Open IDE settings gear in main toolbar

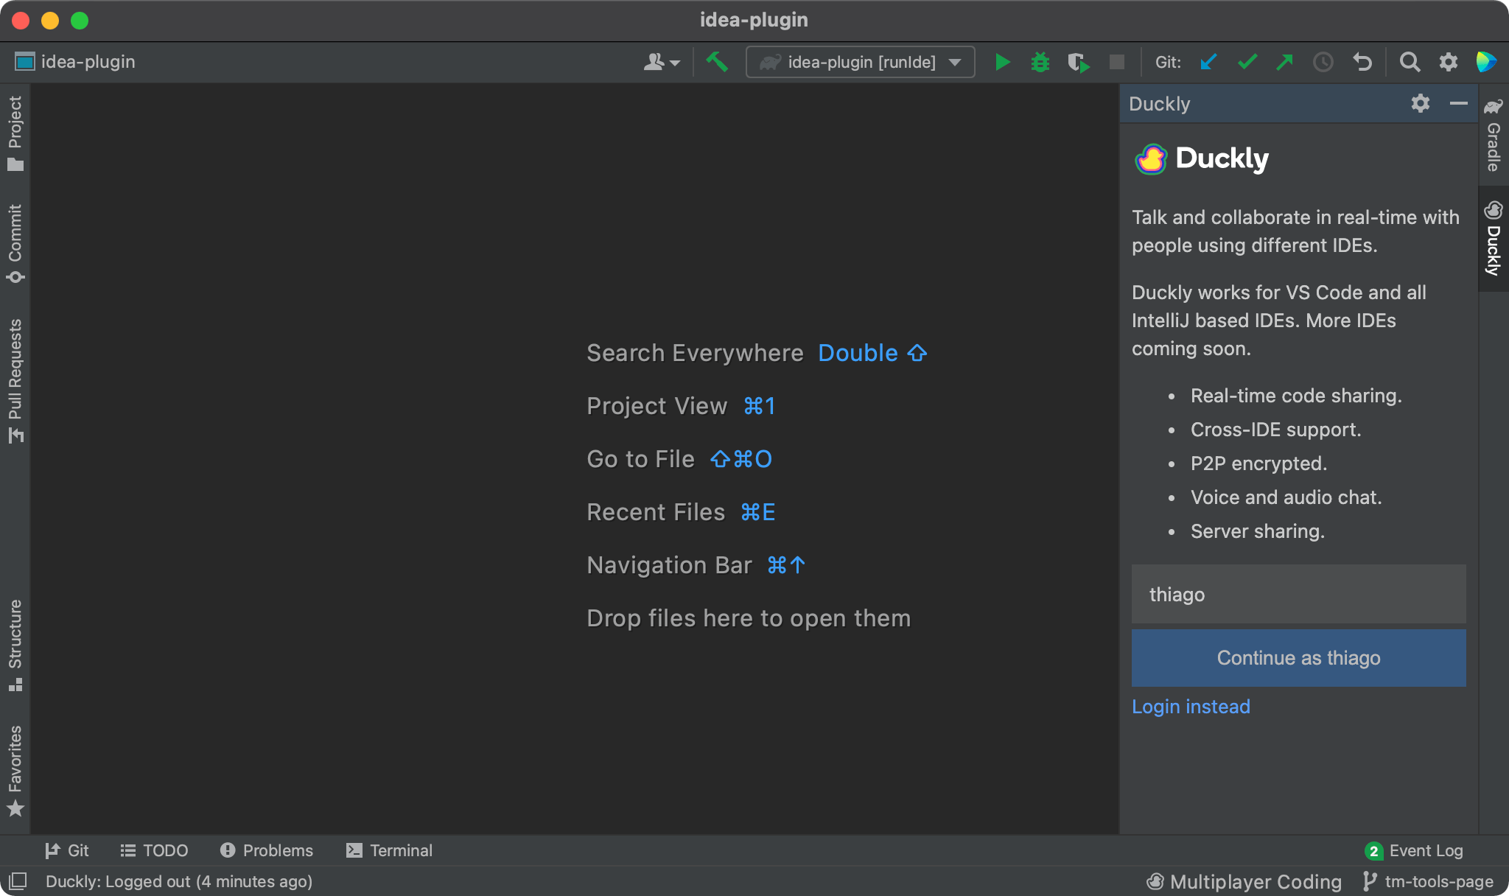[1449, 62]
